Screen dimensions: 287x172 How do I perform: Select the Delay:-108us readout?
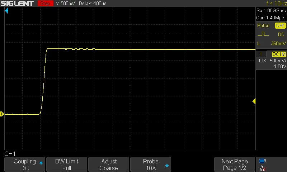coord(93,3)
